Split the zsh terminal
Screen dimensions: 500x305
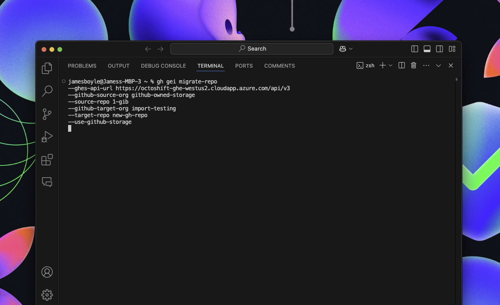coord(401,65)
